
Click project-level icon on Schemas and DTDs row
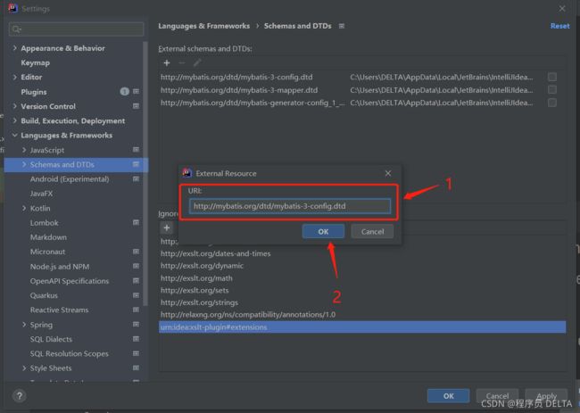[137, 164]
